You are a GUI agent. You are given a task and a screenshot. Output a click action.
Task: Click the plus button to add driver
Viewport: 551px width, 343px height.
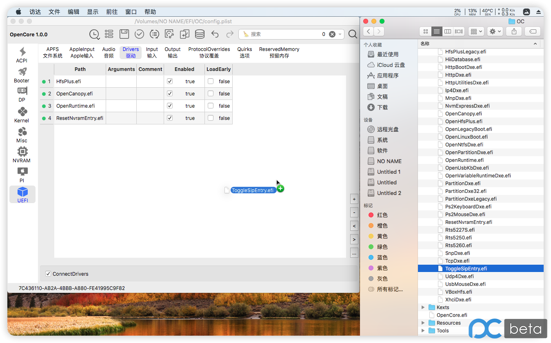click(354, 199)
